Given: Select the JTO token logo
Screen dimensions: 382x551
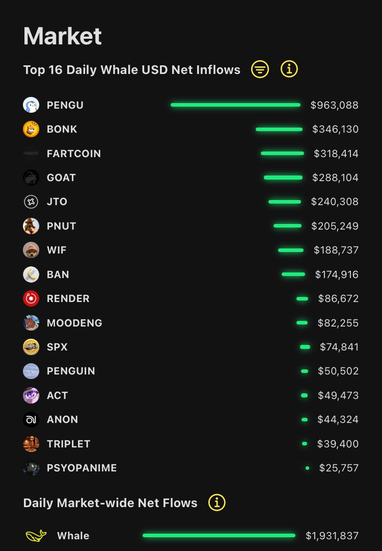Looking at the screenshot, I should click(31, 202).
